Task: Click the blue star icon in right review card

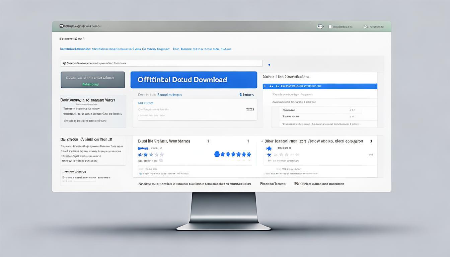Action: click(269, 149)
